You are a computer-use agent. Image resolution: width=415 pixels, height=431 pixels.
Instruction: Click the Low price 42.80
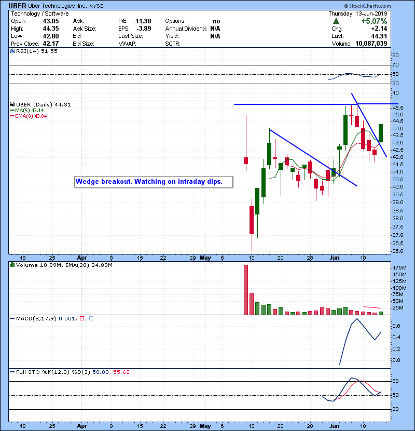point(51,36)
